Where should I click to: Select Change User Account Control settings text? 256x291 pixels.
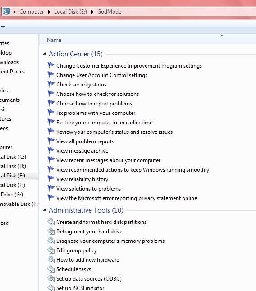point(102,75)
